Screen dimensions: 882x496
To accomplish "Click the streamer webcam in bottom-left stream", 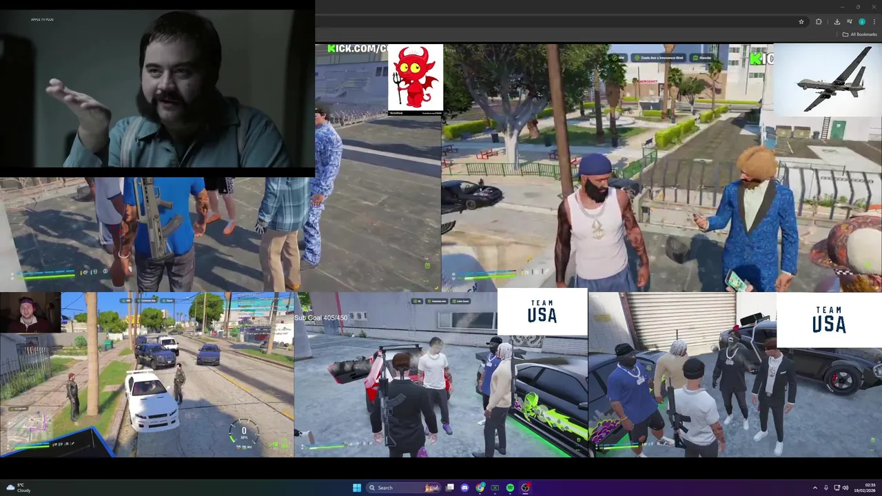I will [30, 313].
